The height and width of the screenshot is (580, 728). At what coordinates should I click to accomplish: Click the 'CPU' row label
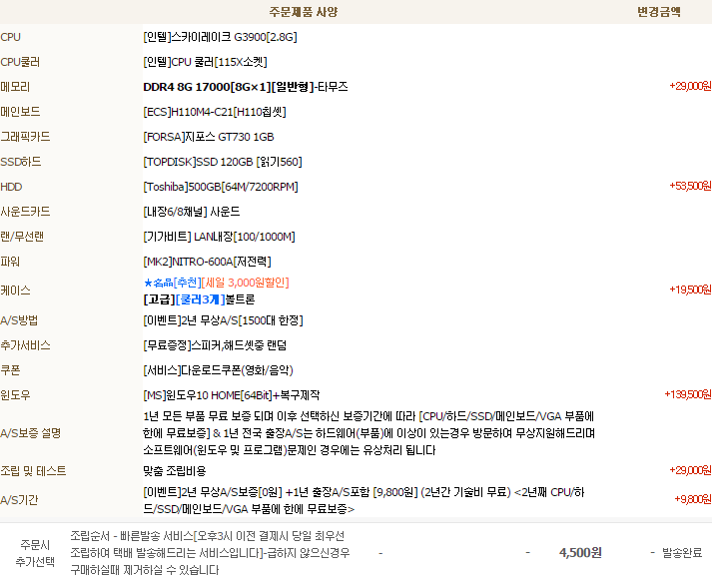pos(11,37)
